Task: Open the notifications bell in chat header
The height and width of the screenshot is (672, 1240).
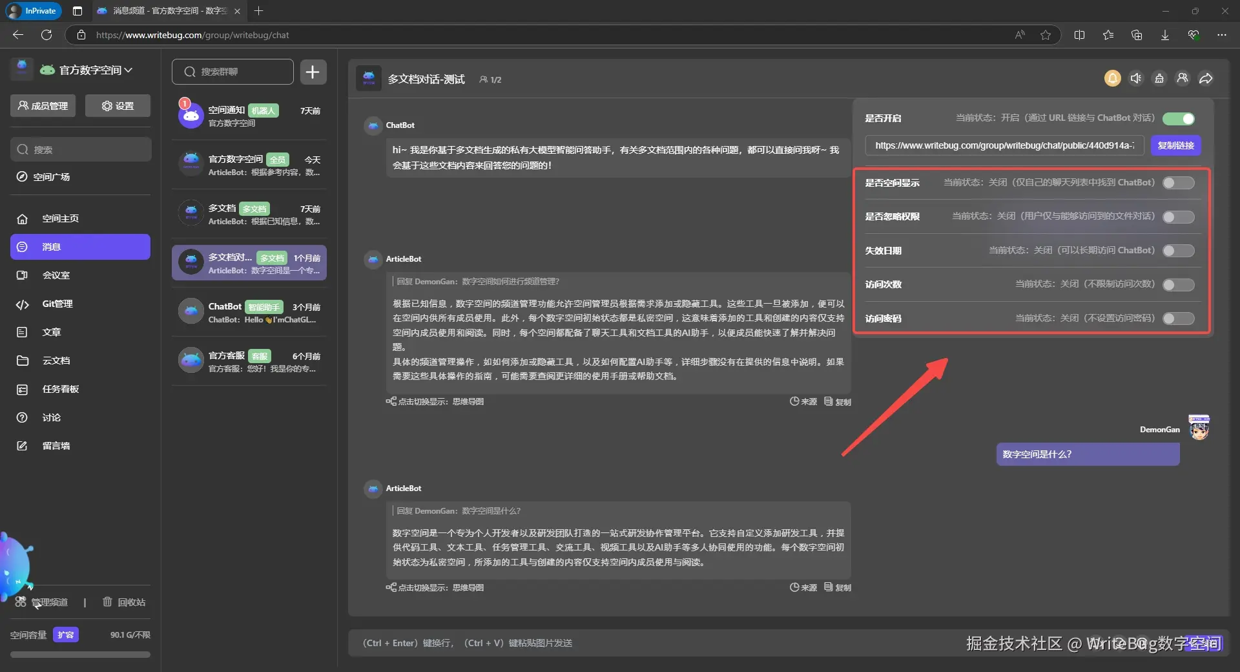Action: (x=1111, y=78)
